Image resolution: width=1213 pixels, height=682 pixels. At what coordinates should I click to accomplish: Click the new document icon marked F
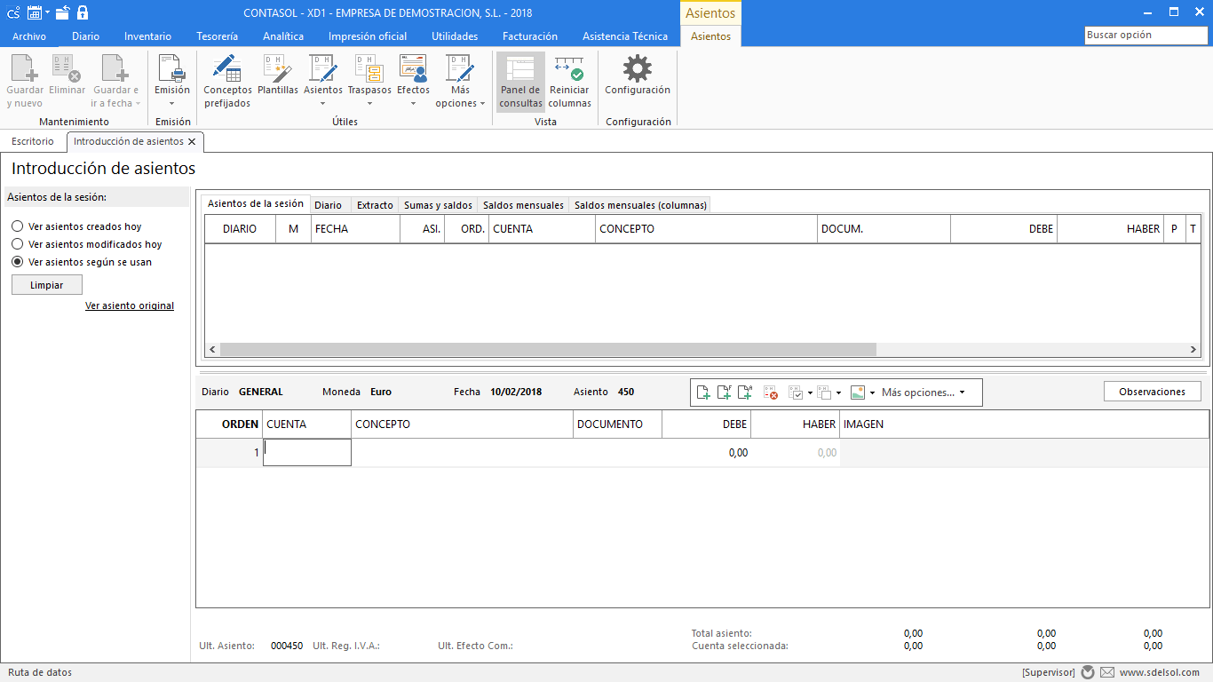[725, 393]
